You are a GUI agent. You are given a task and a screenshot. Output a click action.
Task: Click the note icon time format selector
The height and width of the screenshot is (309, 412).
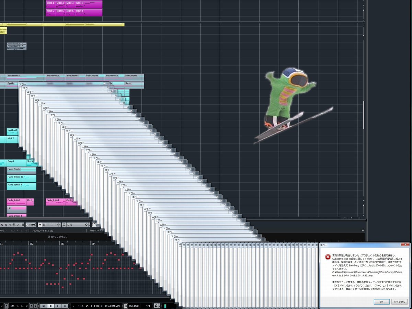click(73, 306)
